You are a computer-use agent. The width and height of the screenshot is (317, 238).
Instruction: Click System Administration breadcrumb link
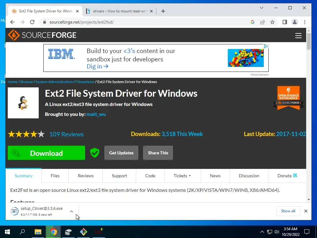54,82
